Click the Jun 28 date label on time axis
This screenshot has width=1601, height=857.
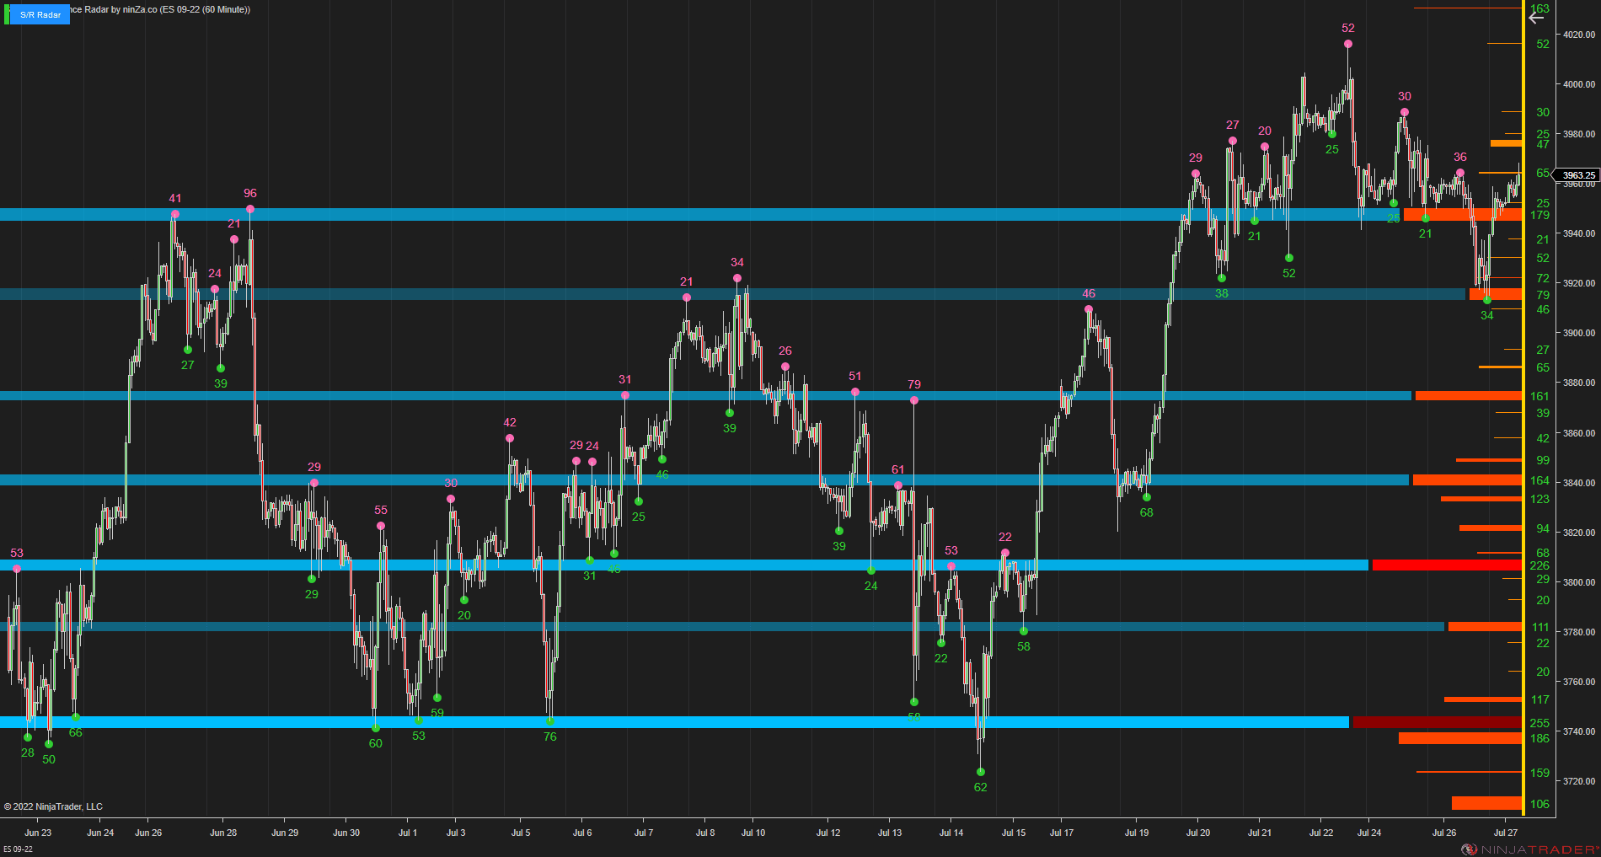coord(223,833)
